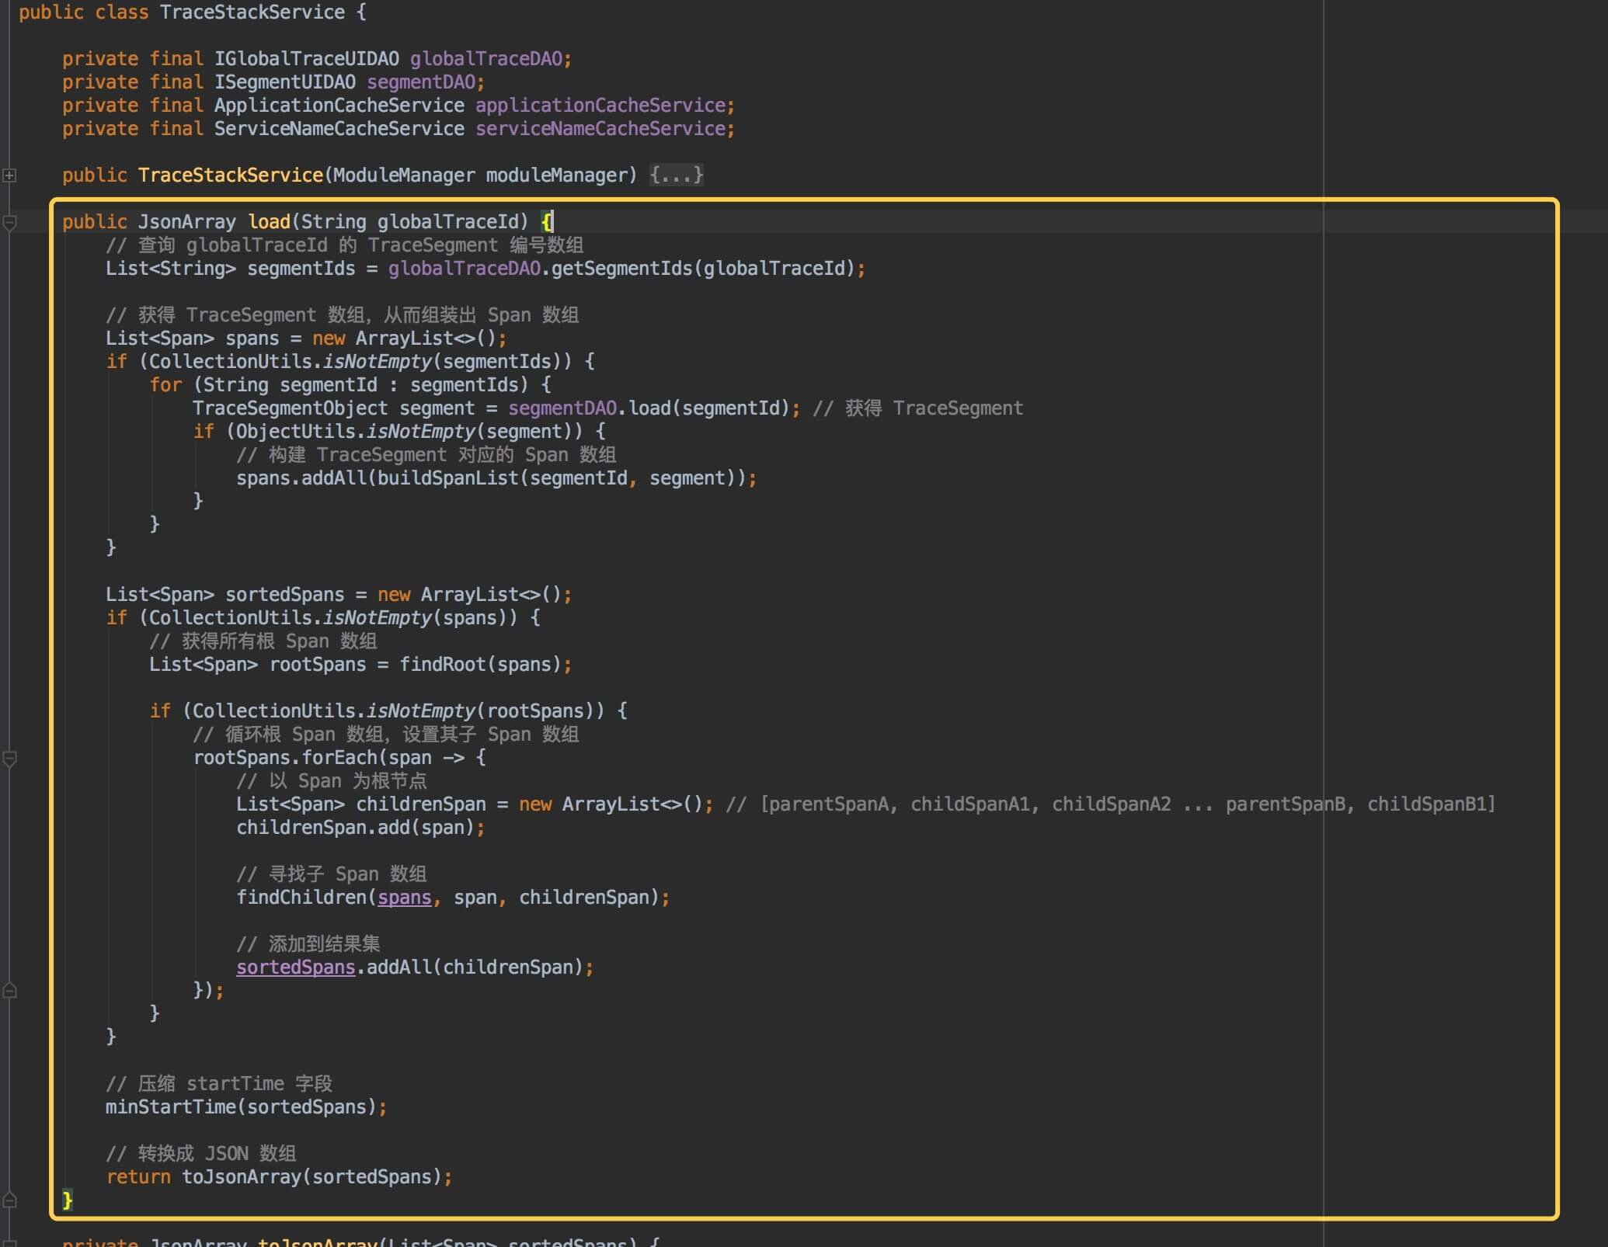This screenshot has width=1608, height=1247.
Task: Click the folded {...} constructor body placeholder
Action: tap(676, 175)
